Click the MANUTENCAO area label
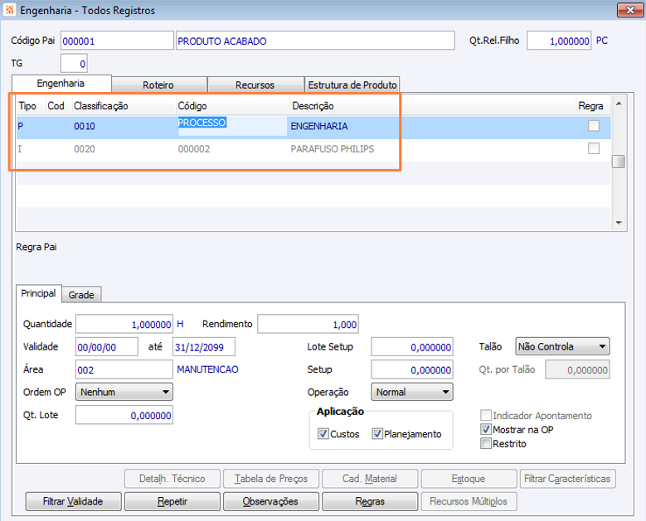 click(207, 369)
